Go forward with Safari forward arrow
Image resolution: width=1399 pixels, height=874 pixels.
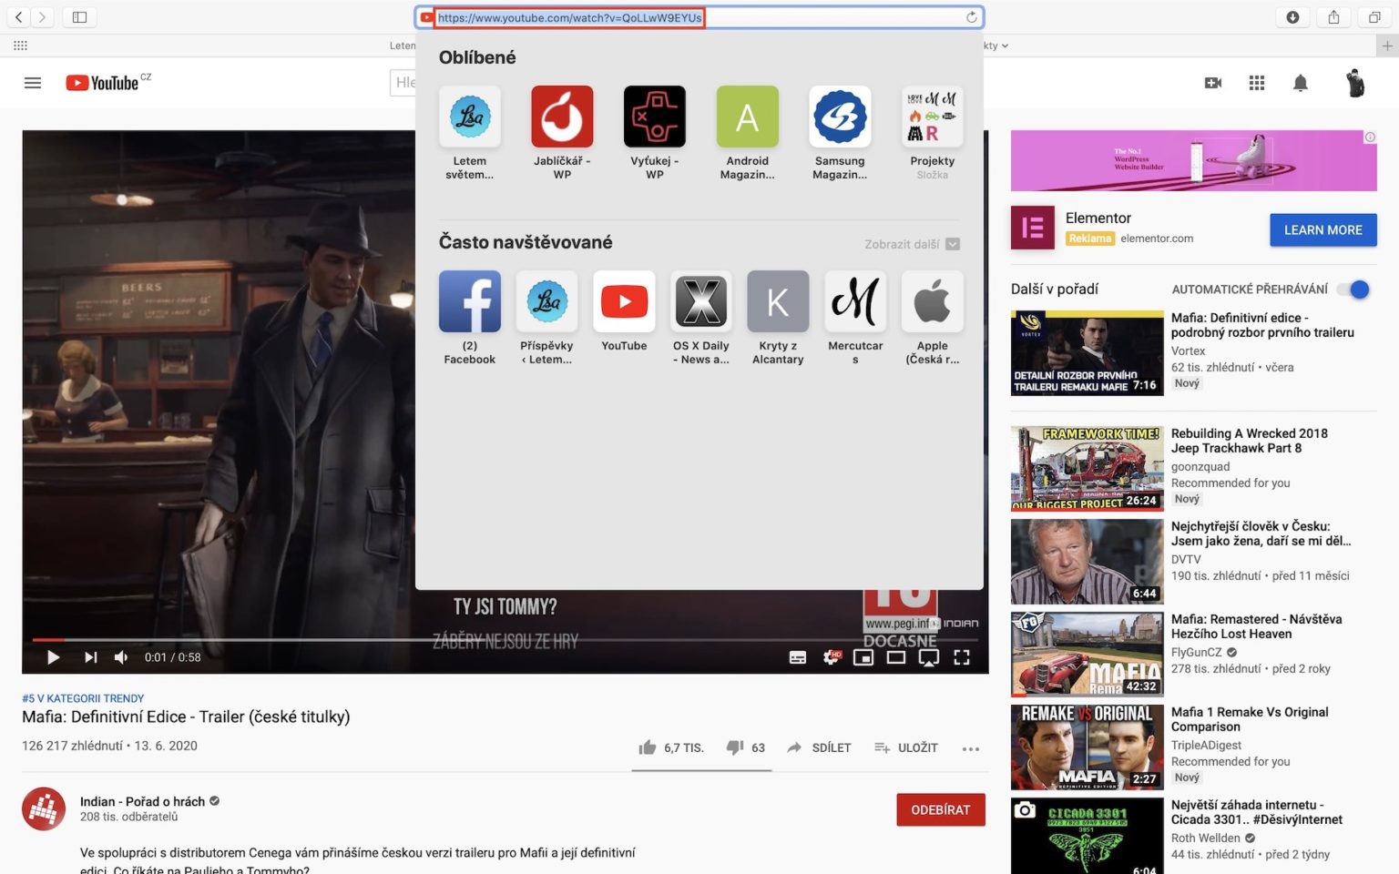(x=42, y=17)
